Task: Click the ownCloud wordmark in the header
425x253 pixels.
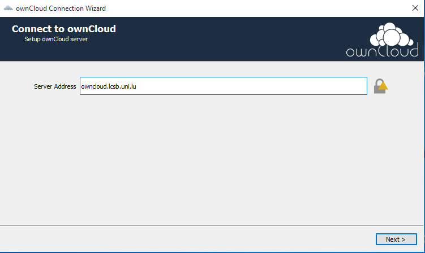Action: coord(383,51)
